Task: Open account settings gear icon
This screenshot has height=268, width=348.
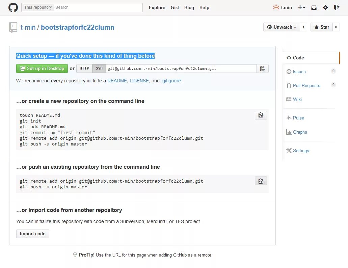Action: point(325,7)
